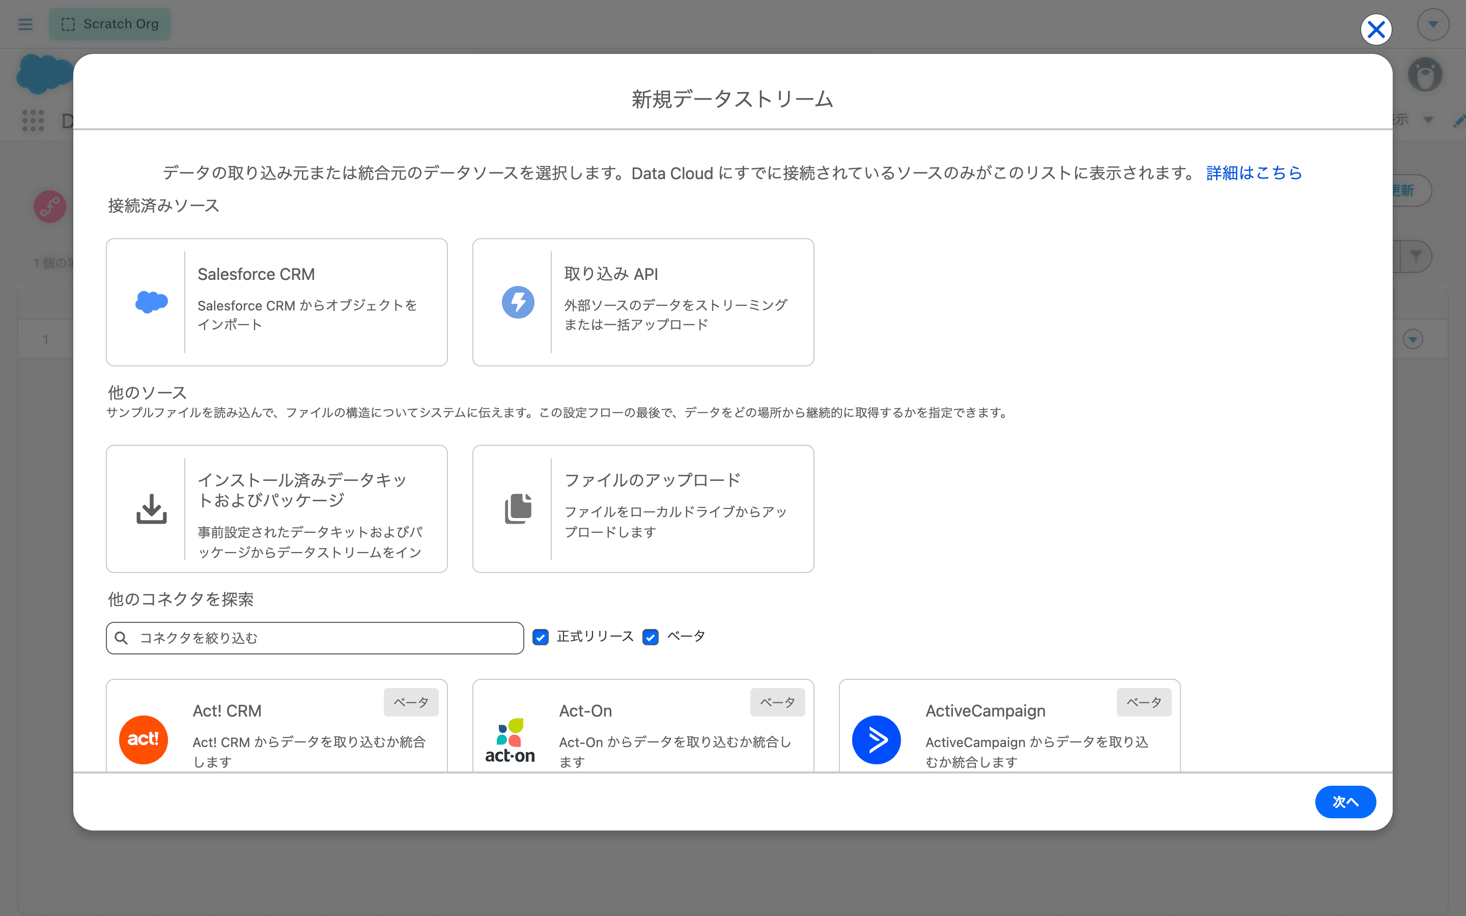The width and height of the screenshot is (1466, 916).
Task: Open the App Launcher grid icon
Action: point(33,120)
